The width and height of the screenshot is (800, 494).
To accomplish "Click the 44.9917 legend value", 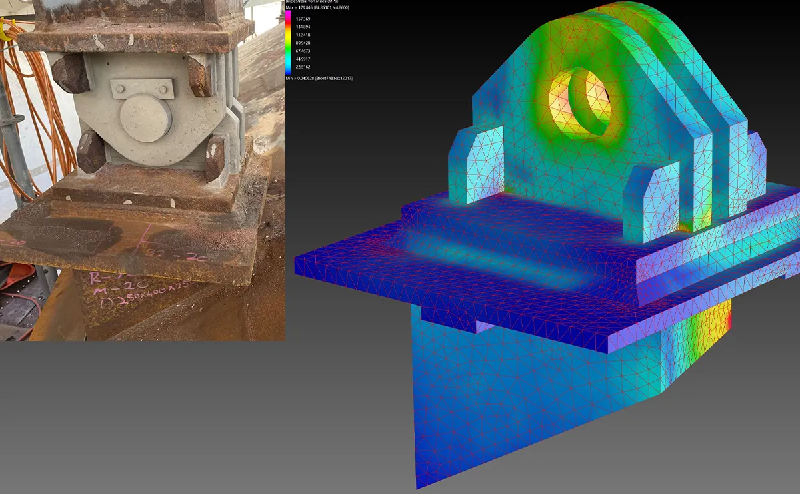I will pos(303,59).
